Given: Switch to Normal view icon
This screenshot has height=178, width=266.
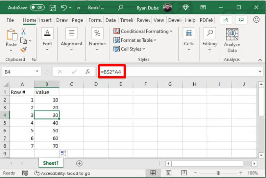Looking at the screenshot, I should tap(153, 173).
